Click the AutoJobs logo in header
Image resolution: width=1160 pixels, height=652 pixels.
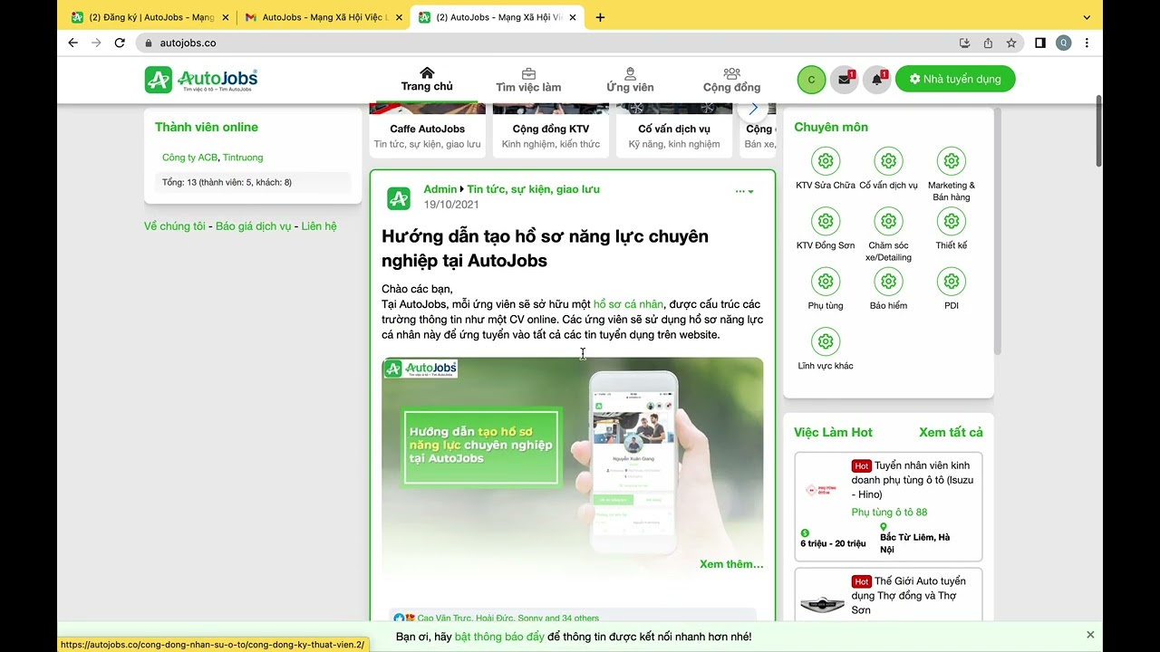pyautogui.click(x=201, y=80)
